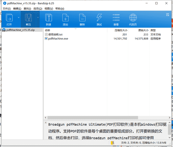The width and height of the screenshot is (173, 147).
Task: Click the zip icon beside pdfMachine_v15.35.zip tree item
Action: click(4, 30)
